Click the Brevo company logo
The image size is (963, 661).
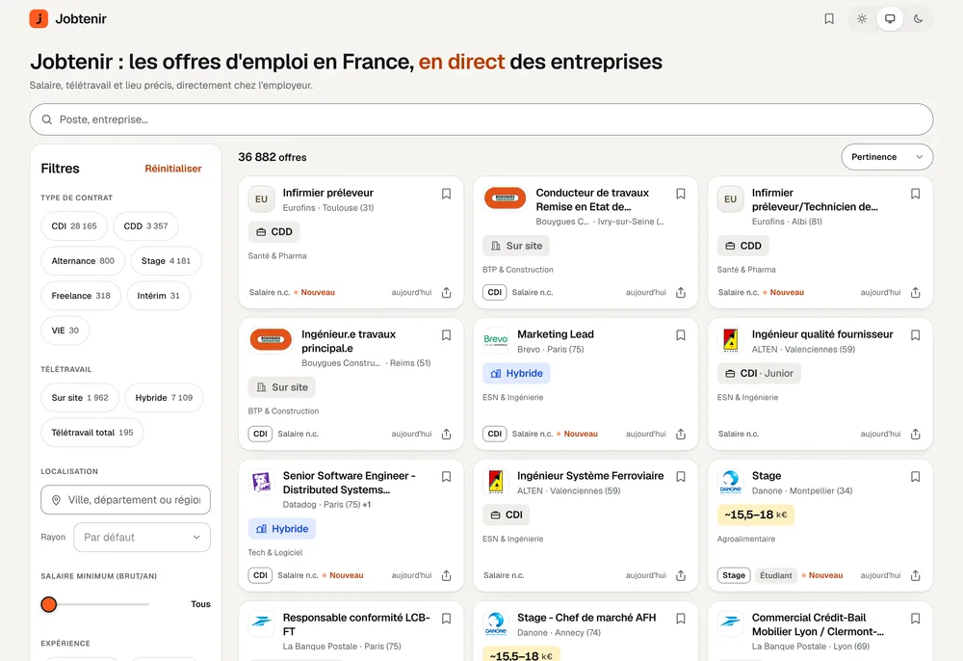pyautogui.click(x=496, y=340)
